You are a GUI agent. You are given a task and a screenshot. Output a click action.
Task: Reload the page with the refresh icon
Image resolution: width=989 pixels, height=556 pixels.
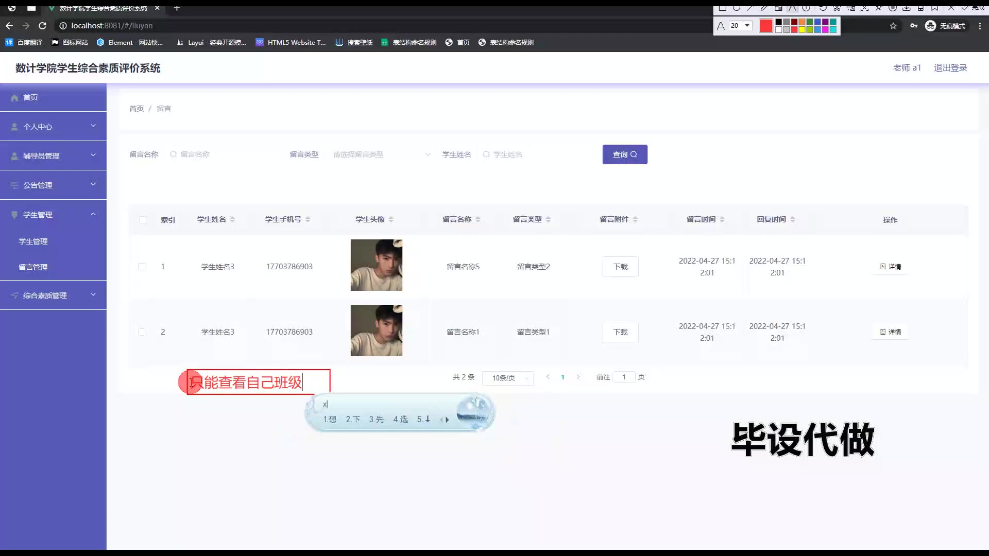point(43,26)
